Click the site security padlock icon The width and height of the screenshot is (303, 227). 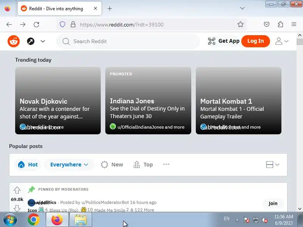[73, 24]
